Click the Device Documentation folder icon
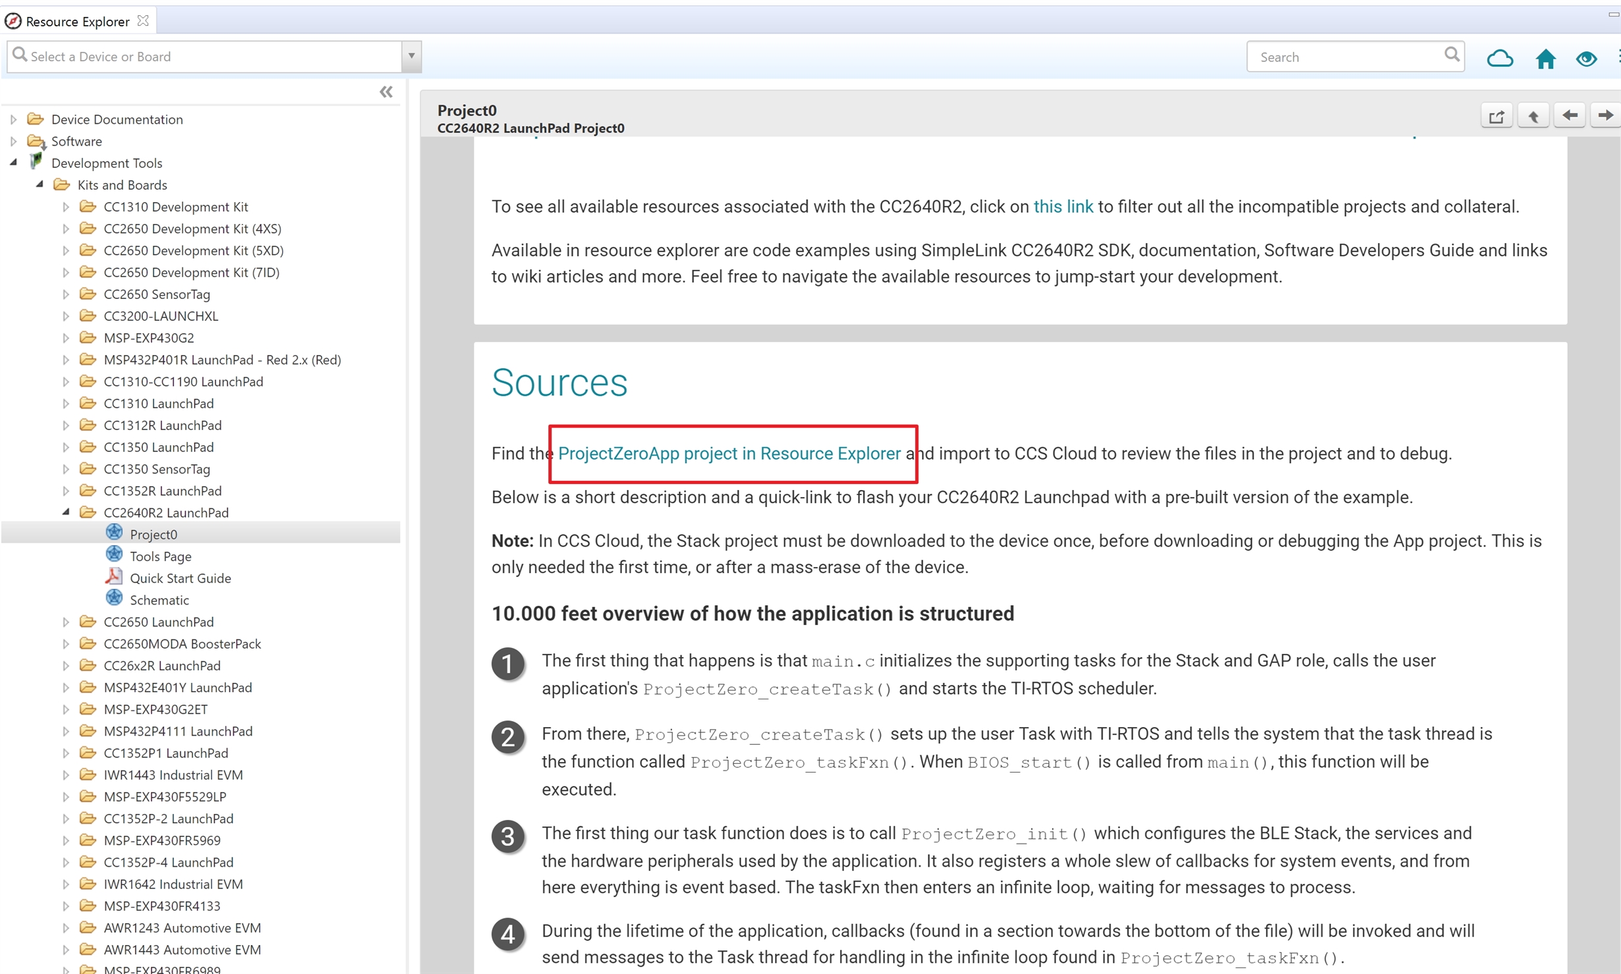 click(x=36, y=119)
